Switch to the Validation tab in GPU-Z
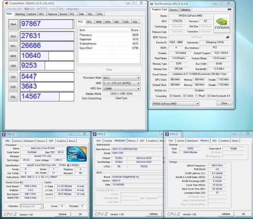 coord(185,10)
